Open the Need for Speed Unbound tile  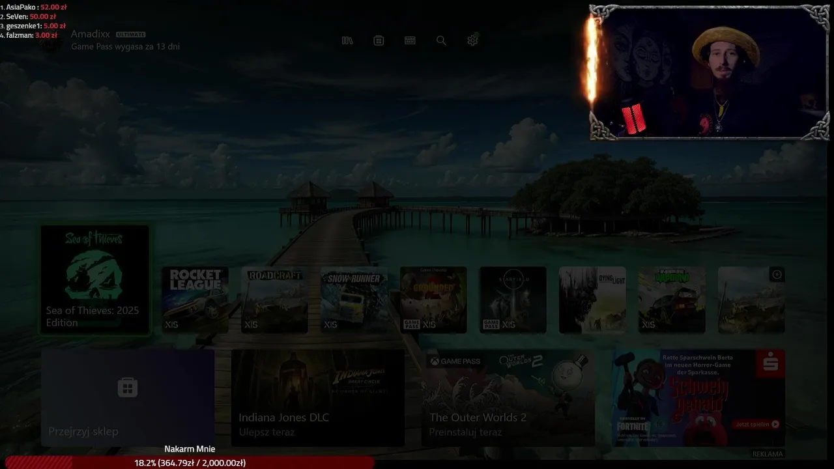click(672, 300)
